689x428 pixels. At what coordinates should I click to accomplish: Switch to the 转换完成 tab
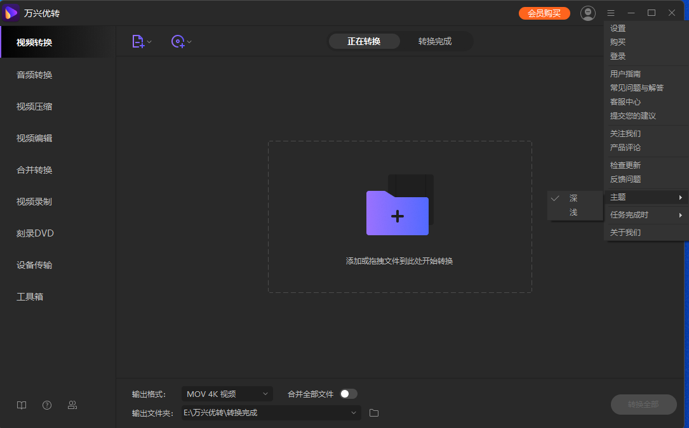(435, 42)
